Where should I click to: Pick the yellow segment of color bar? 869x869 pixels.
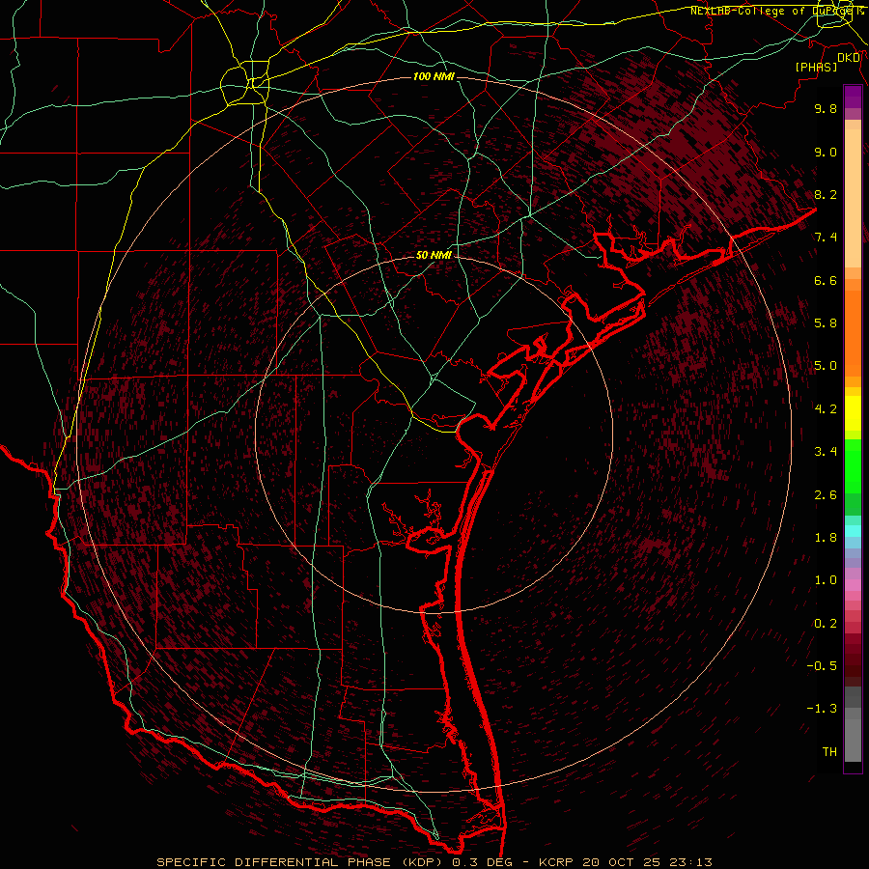coord(853,413)
